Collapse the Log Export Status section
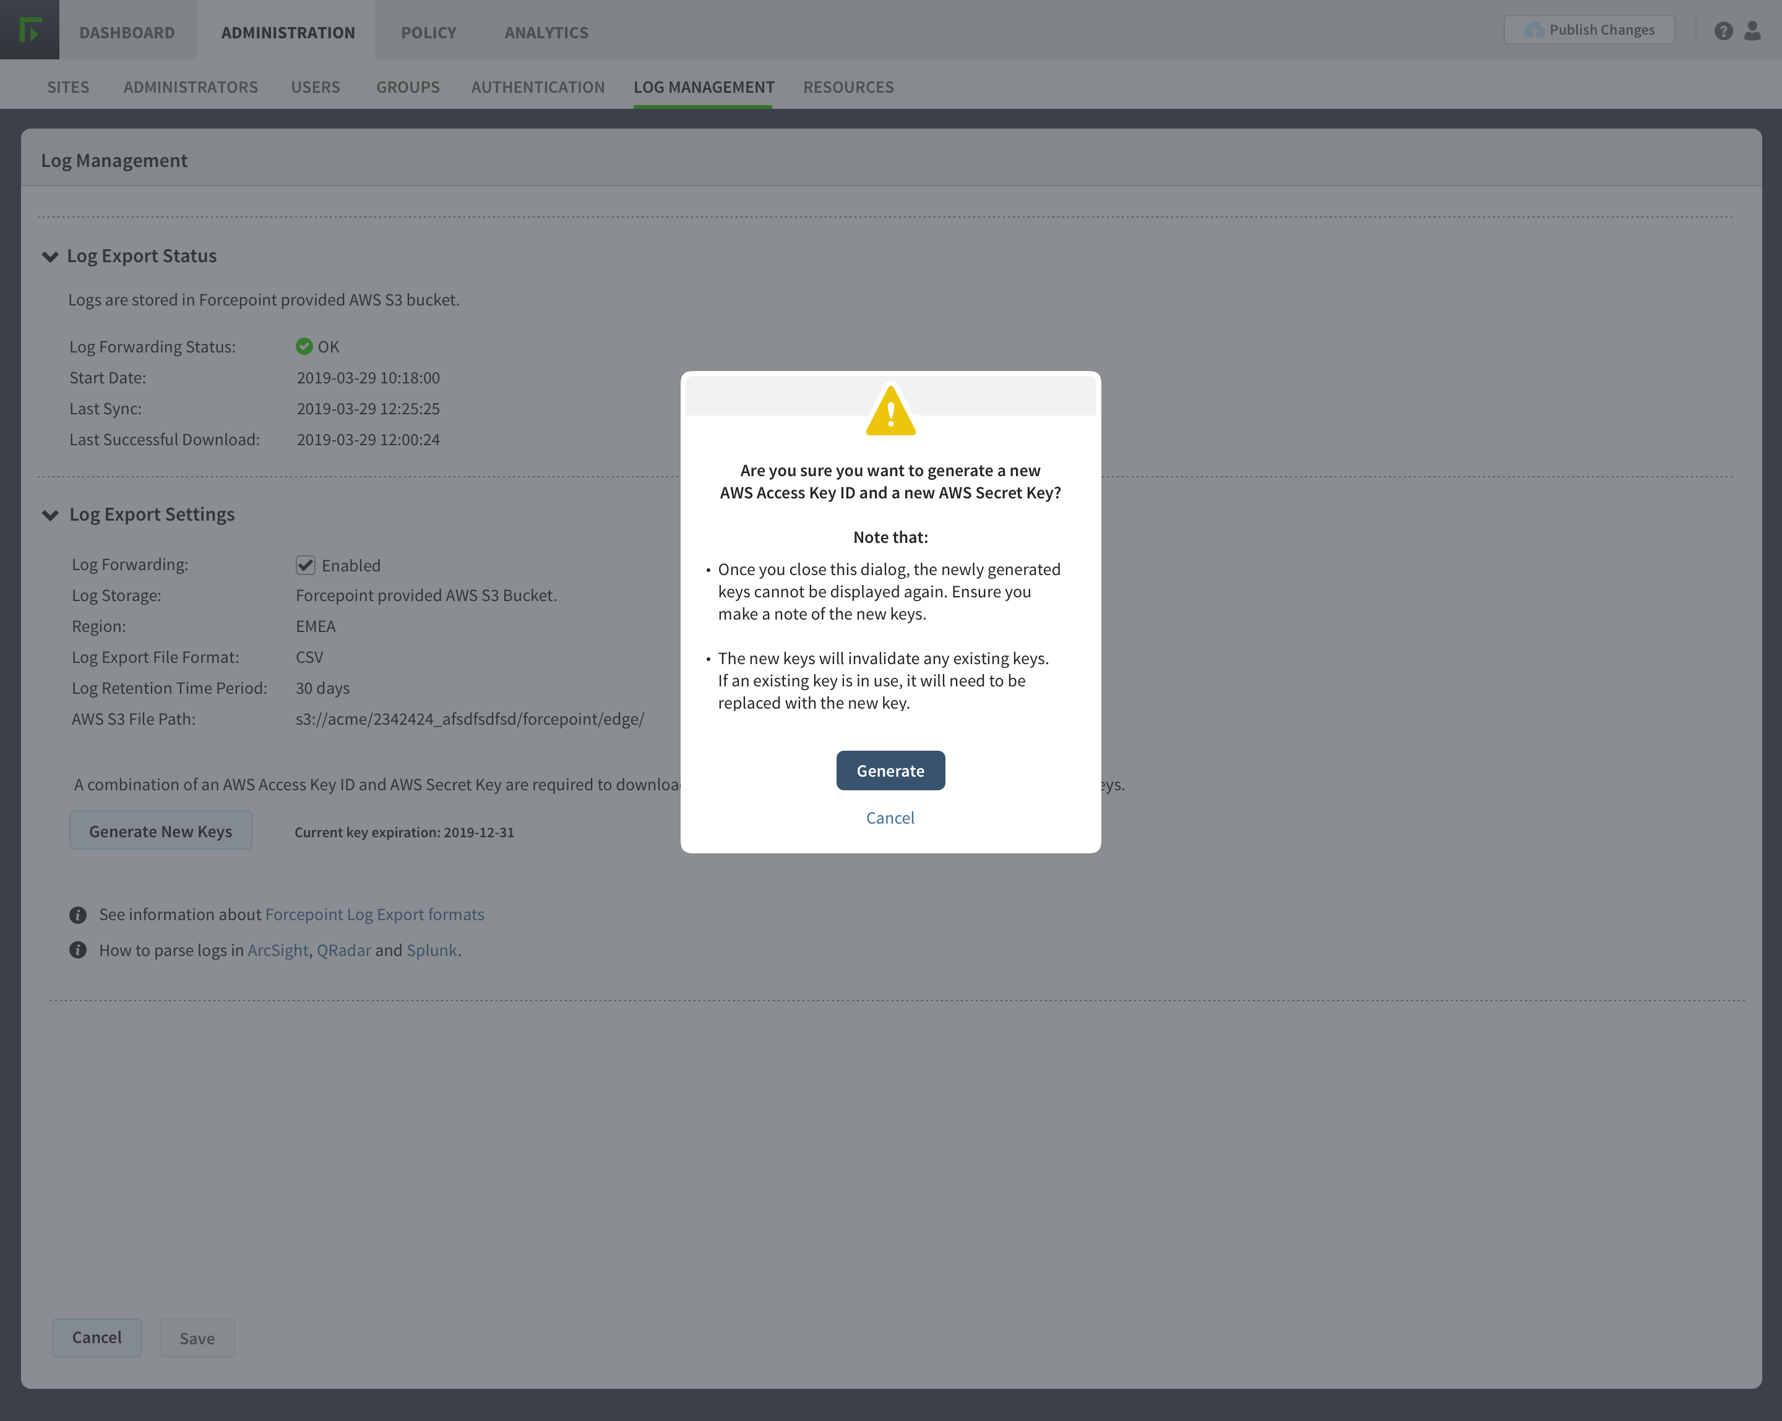Image resolution: width=1782 pixels, height=1421 pixels. tap(49, 257)
